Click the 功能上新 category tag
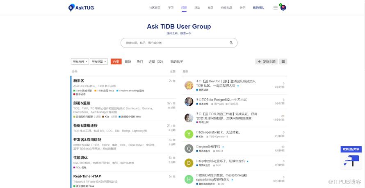This screenshot has height=188, width=365. 202,122
